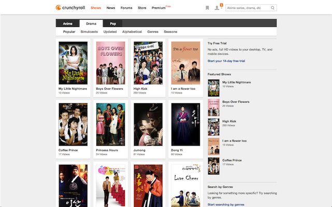The image size is (332, 207).
Task: Open the Princess Hours poster
Action: (110, 124)
